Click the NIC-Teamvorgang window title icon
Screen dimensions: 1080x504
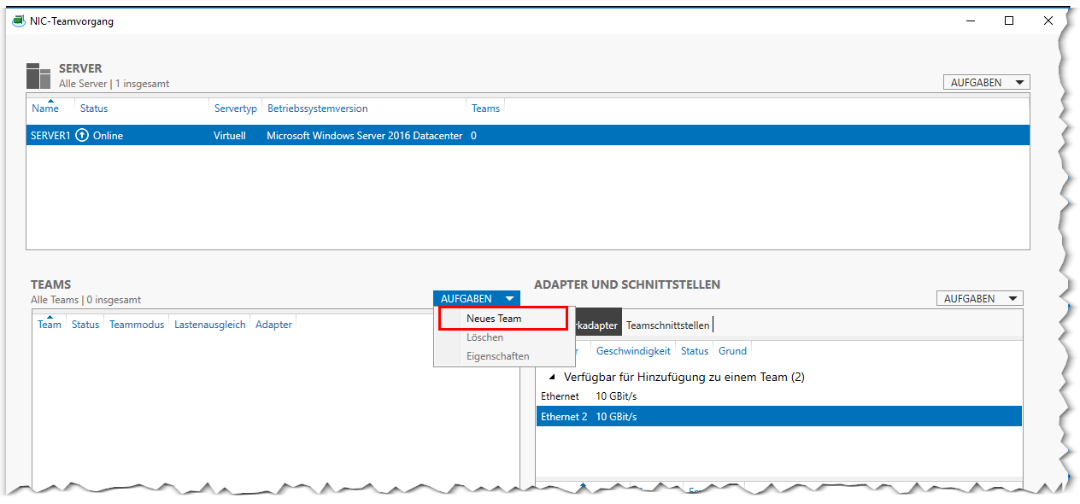(18, 21)
